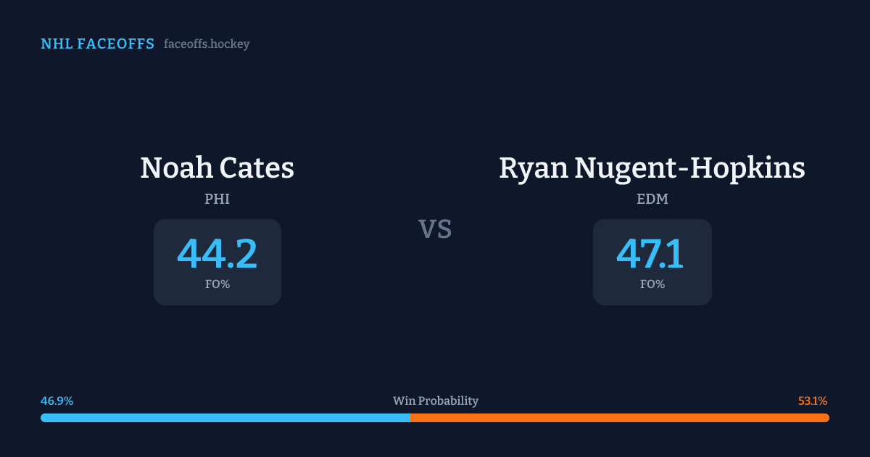This screenshot has width=870, height=457.
Task: Click the EDM team abbreviation
Action: [x=652, y=199]
